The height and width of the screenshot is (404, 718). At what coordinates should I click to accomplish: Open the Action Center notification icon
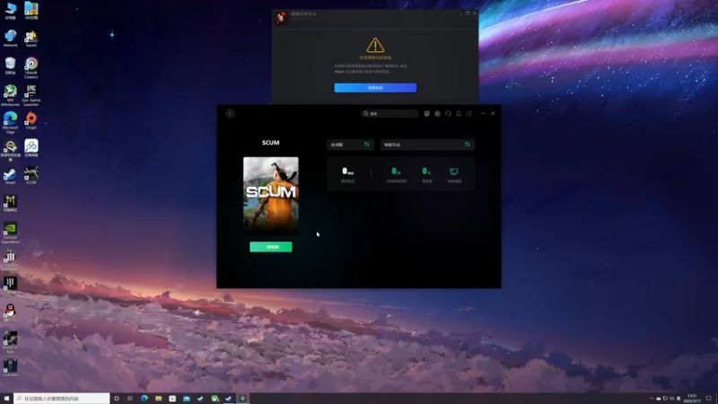(x=709, y=399)
